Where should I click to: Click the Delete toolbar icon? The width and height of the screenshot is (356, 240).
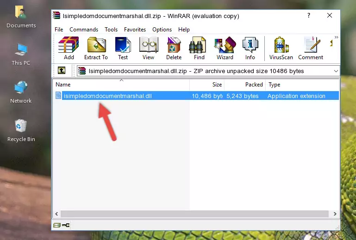tap(174, 48)
